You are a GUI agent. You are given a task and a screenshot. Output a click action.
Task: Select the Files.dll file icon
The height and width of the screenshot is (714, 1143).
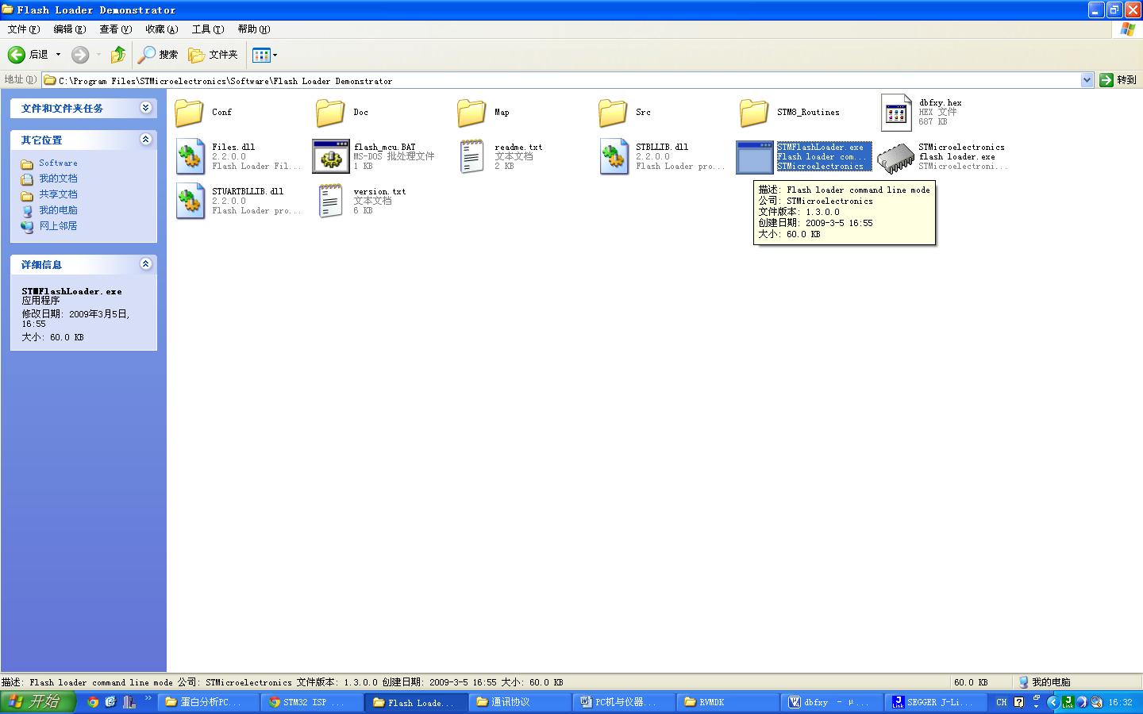pos(190,156)
